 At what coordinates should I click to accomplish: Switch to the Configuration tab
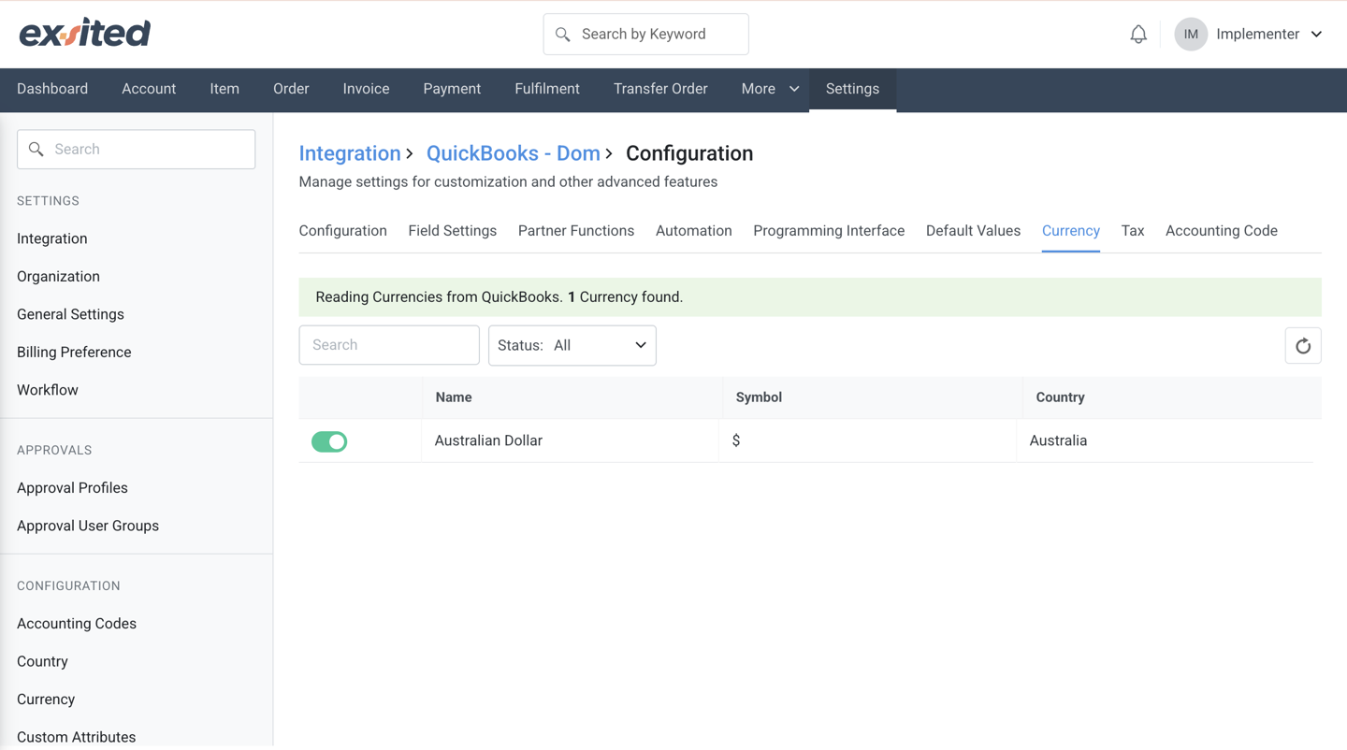tap(342, 231)
